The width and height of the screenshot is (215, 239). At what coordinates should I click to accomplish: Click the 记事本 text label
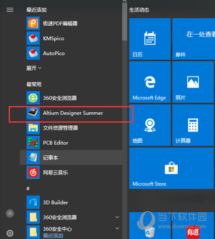(x=51, y=158)
